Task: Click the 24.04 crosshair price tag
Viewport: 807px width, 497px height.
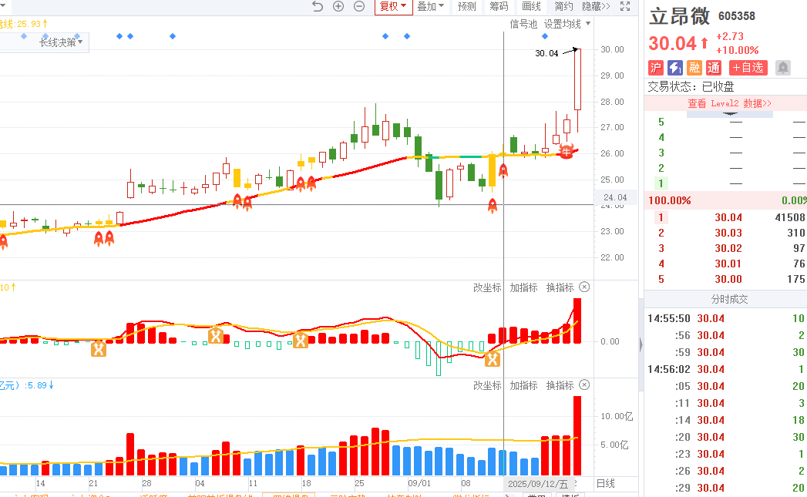Action: [615, 197]
